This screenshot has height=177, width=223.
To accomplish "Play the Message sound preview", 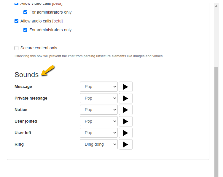I will [125, 87].
